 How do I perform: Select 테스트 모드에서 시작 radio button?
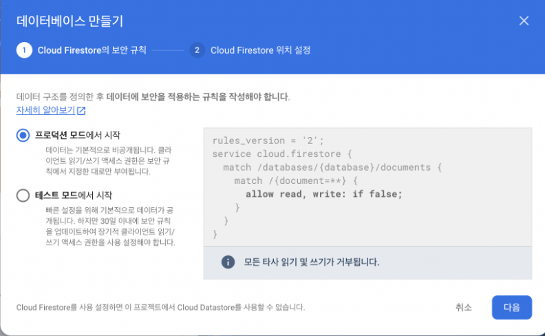[x=23, y=196]
